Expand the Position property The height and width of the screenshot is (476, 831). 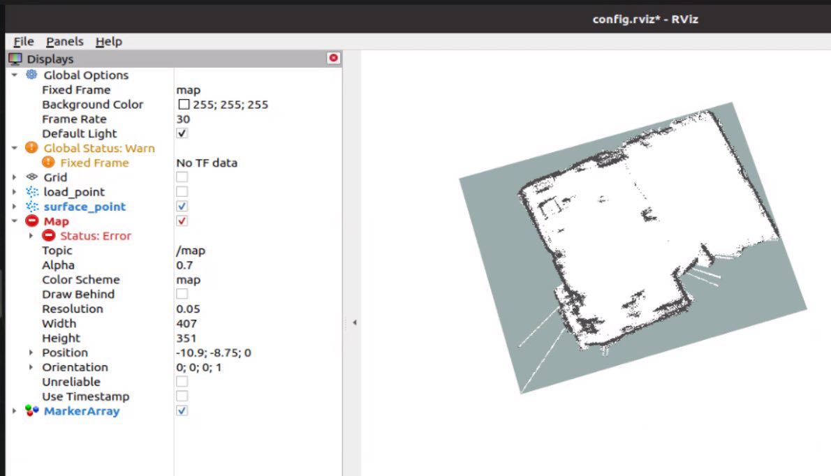[31, 352]
